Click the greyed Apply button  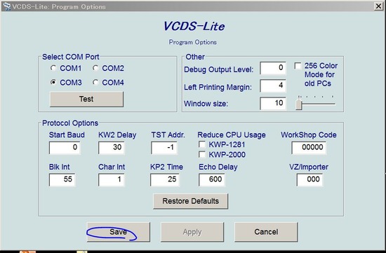pyautogui.click(x=192, y=232)
